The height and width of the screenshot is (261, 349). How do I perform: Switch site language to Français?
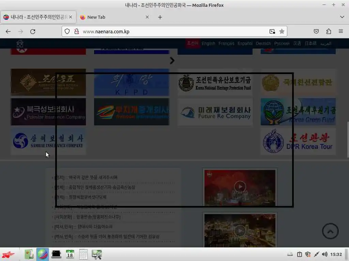(x=226, y=43)
